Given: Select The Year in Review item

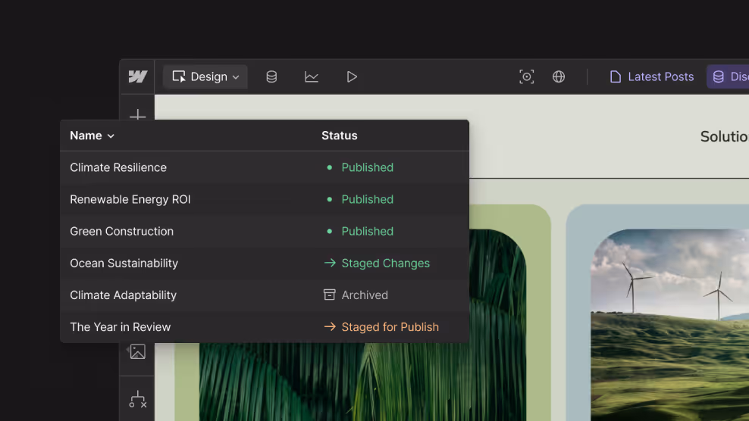Looking at the screenshot, I should pos(120,327).
